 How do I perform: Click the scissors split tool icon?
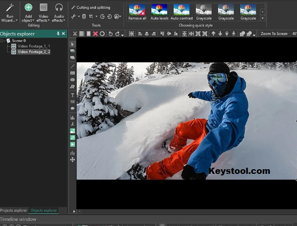tap(73, 16)
